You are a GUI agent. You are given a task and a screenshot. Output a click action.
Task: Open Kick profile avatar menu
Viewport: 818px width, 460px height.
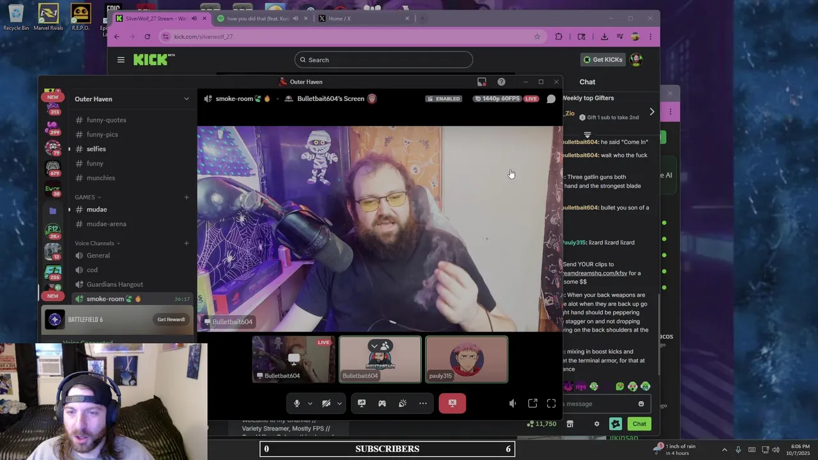click(636, 59)
